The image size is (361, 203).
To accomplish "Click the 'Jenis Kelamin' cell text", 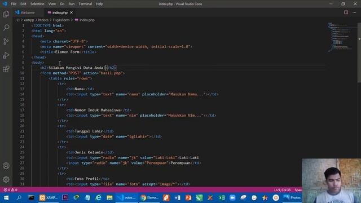I will pos(89,152).
